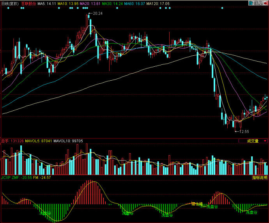The image size is (269, 223).
Task: Open the 信息 info button
Action: coord(258,3)
